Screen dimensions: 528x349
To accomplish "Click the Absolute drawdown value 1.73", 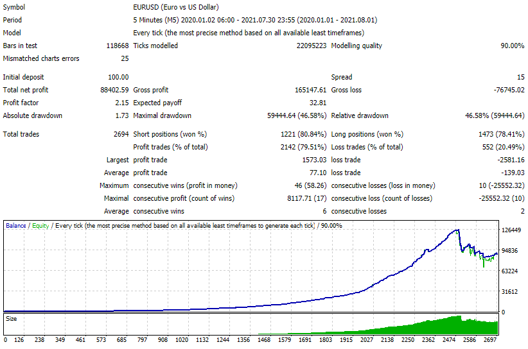I will [x=122, y=115].
